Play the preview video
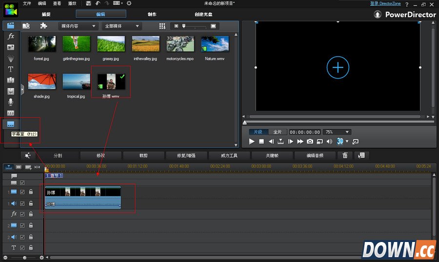Viewport: 439px width, 262px height. pyautogui.click(x=252, y=141)
